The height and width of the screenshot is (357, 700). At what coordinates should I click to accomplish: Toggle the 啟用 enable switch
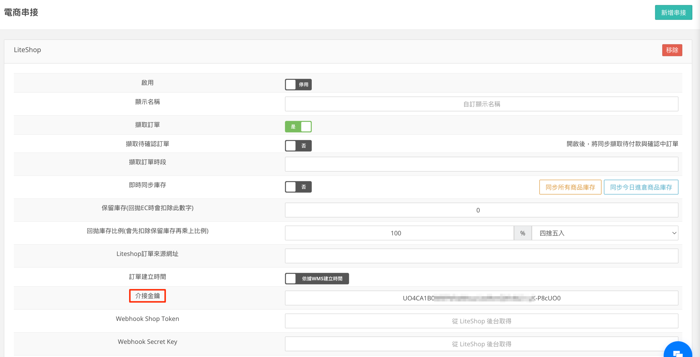coord(298,84)
